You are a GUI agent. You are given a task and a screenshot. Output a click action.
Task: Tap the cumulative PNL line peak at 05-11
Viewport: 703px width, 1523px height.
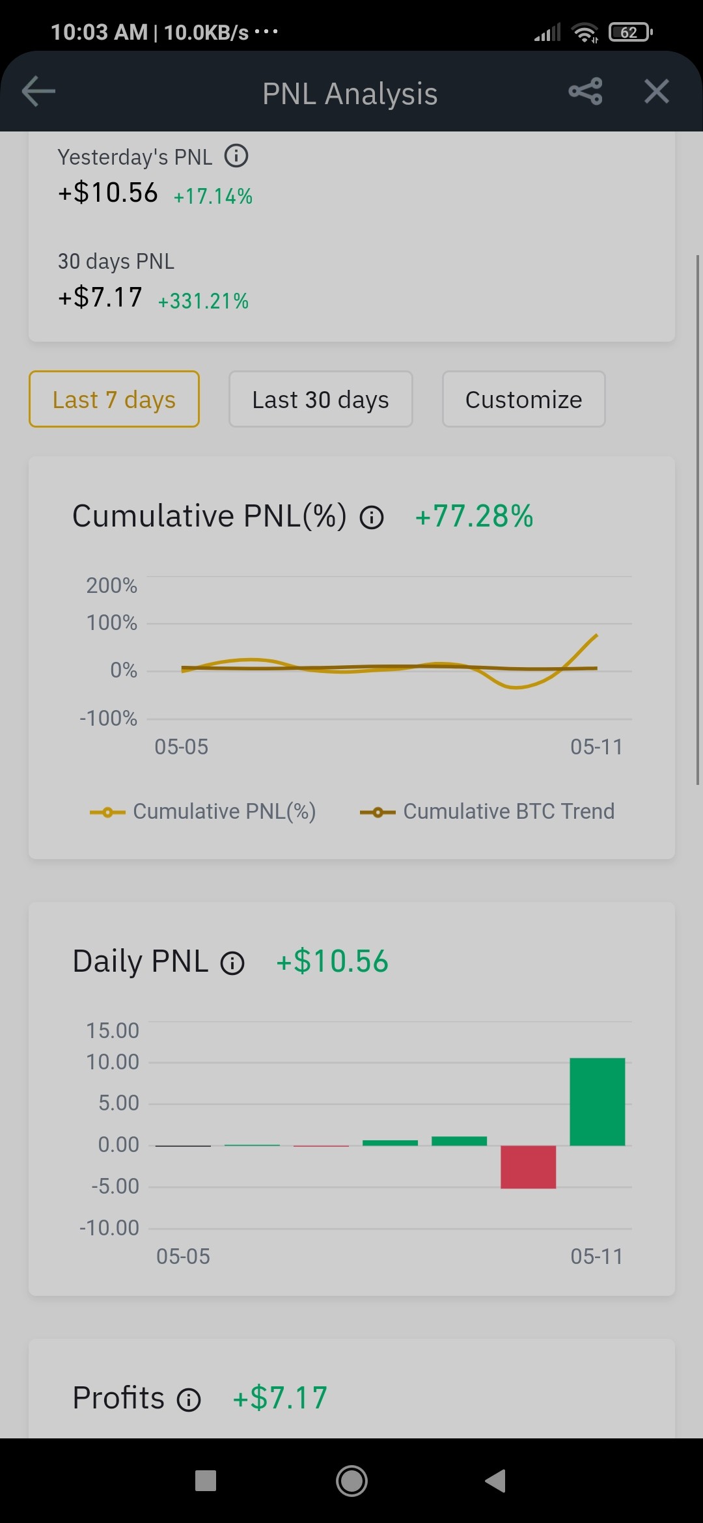[596, 635]
